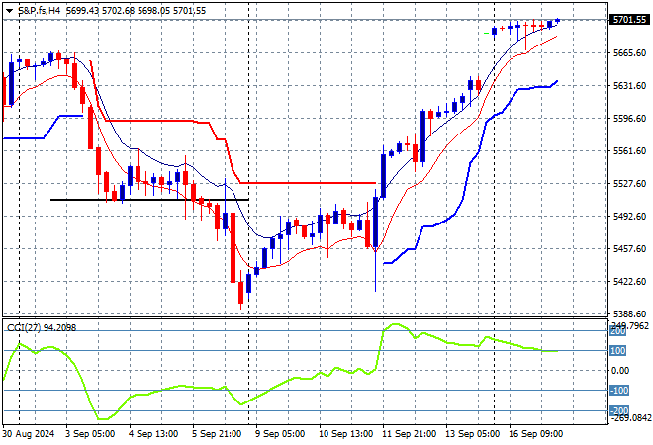The width and height of the screenshot is (653, 445).
Task: Click the OHLC values 5699.43 5702.68 in header
Action: (100, 11)
